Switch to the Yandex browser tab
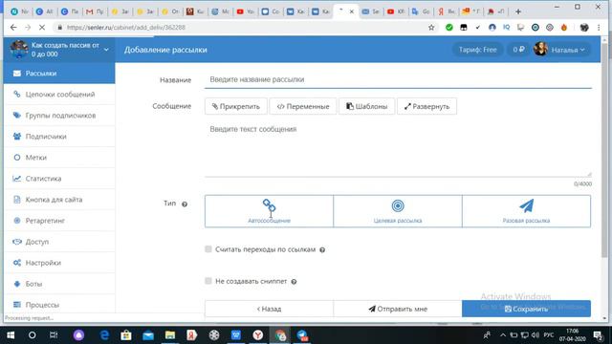This screenshot has width=612, height=344. pyautogui.click(x=446, y=11)
